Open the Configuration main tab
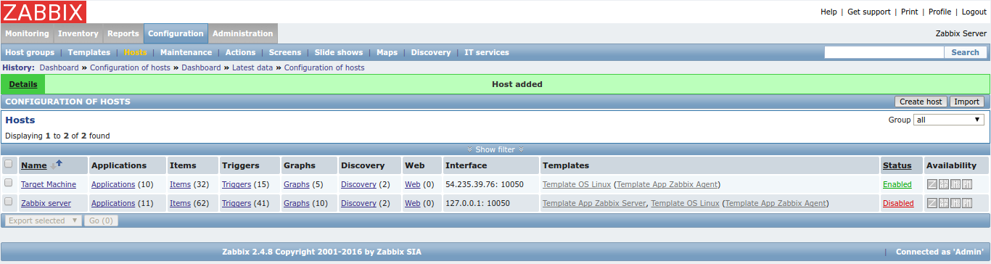 (176, 33)
